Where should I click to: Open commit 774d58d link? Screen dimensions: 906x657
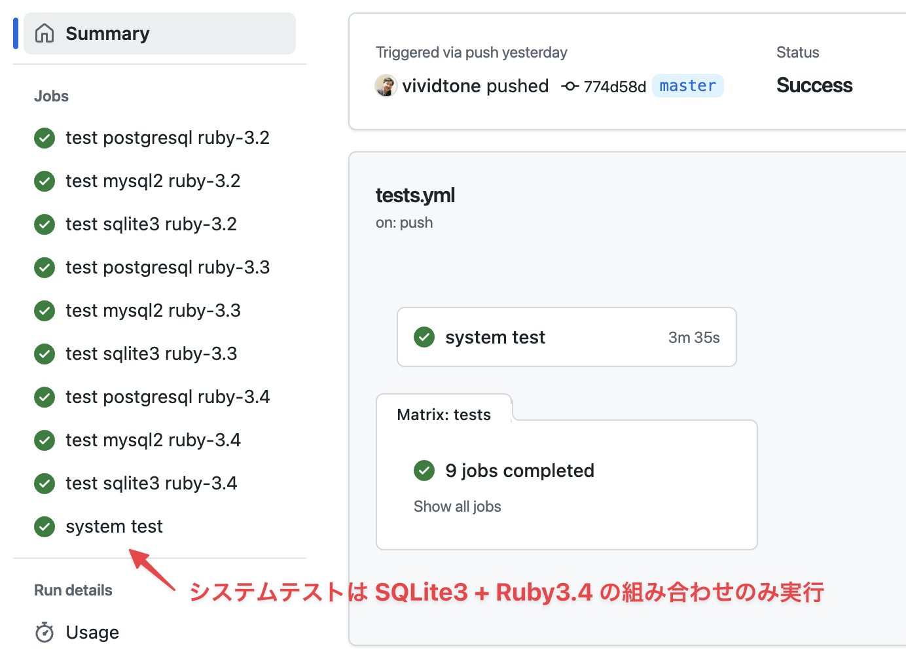click(x=614, y=86)
